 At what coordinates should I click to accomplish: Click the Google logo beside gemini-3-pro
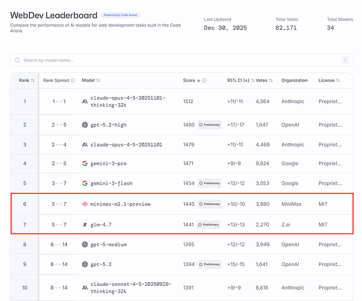point(84,163)
